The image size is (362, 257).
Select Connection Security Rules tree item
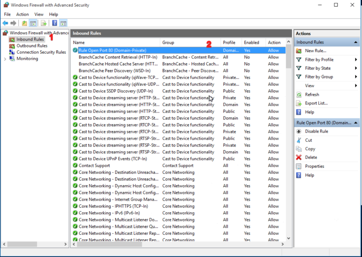pos(41,52)
